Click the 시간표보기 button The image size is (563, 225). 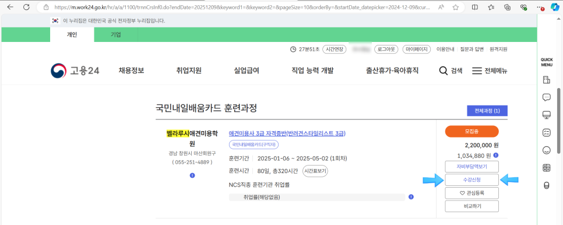[315, 171]
